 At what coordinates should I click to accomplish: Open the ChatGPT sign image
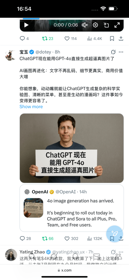(72, 148)
